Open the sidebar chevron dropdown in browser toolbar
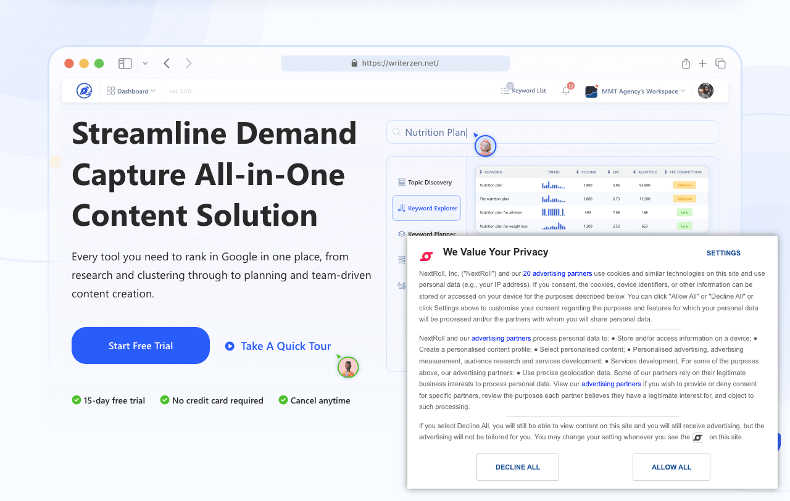Screen dimensions: 790x501 pyautogui.click(x=145, y=63)
